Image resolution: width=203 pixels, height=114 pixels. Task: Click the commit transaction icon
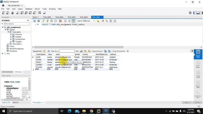[x=65, y=21]
